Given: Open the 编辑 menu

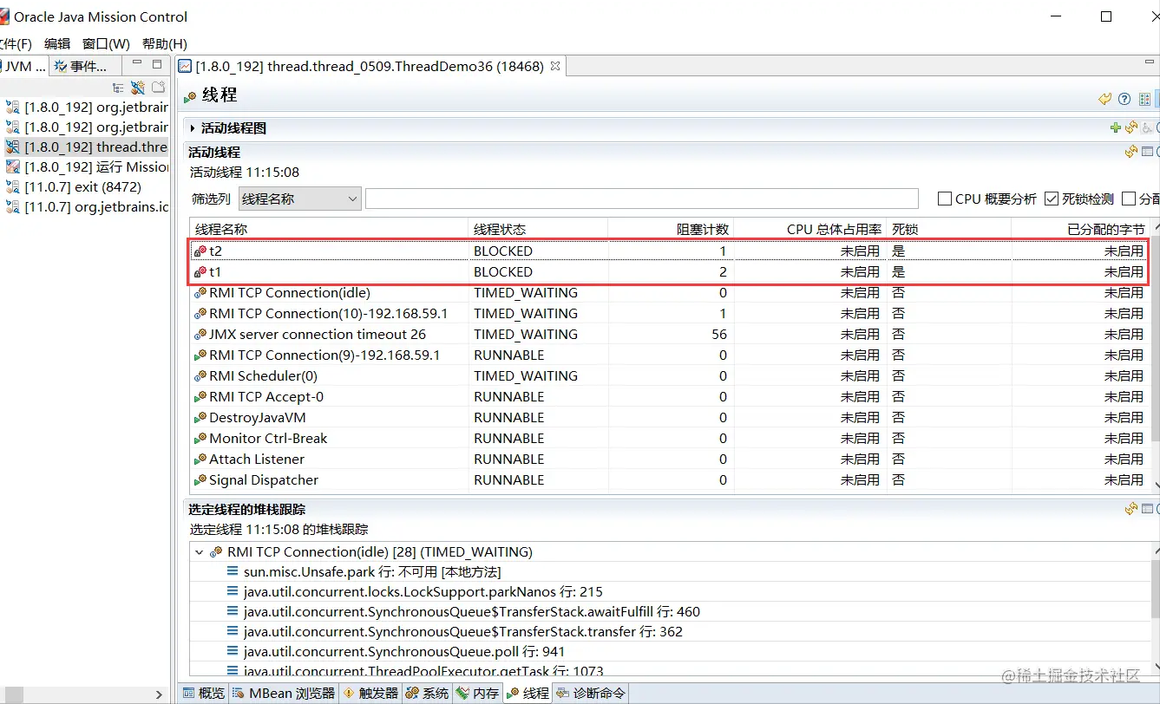Looking at the screenshot, I should coord(57,43).
